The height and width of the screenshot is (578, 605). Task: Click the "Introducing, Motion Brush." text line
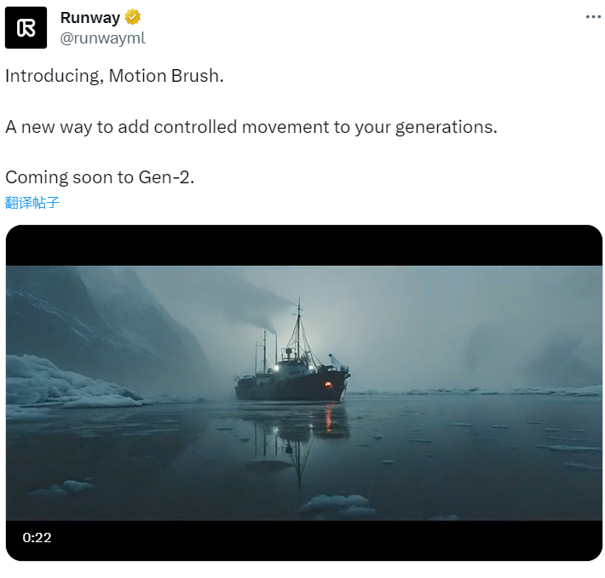[x=114, y=76]
